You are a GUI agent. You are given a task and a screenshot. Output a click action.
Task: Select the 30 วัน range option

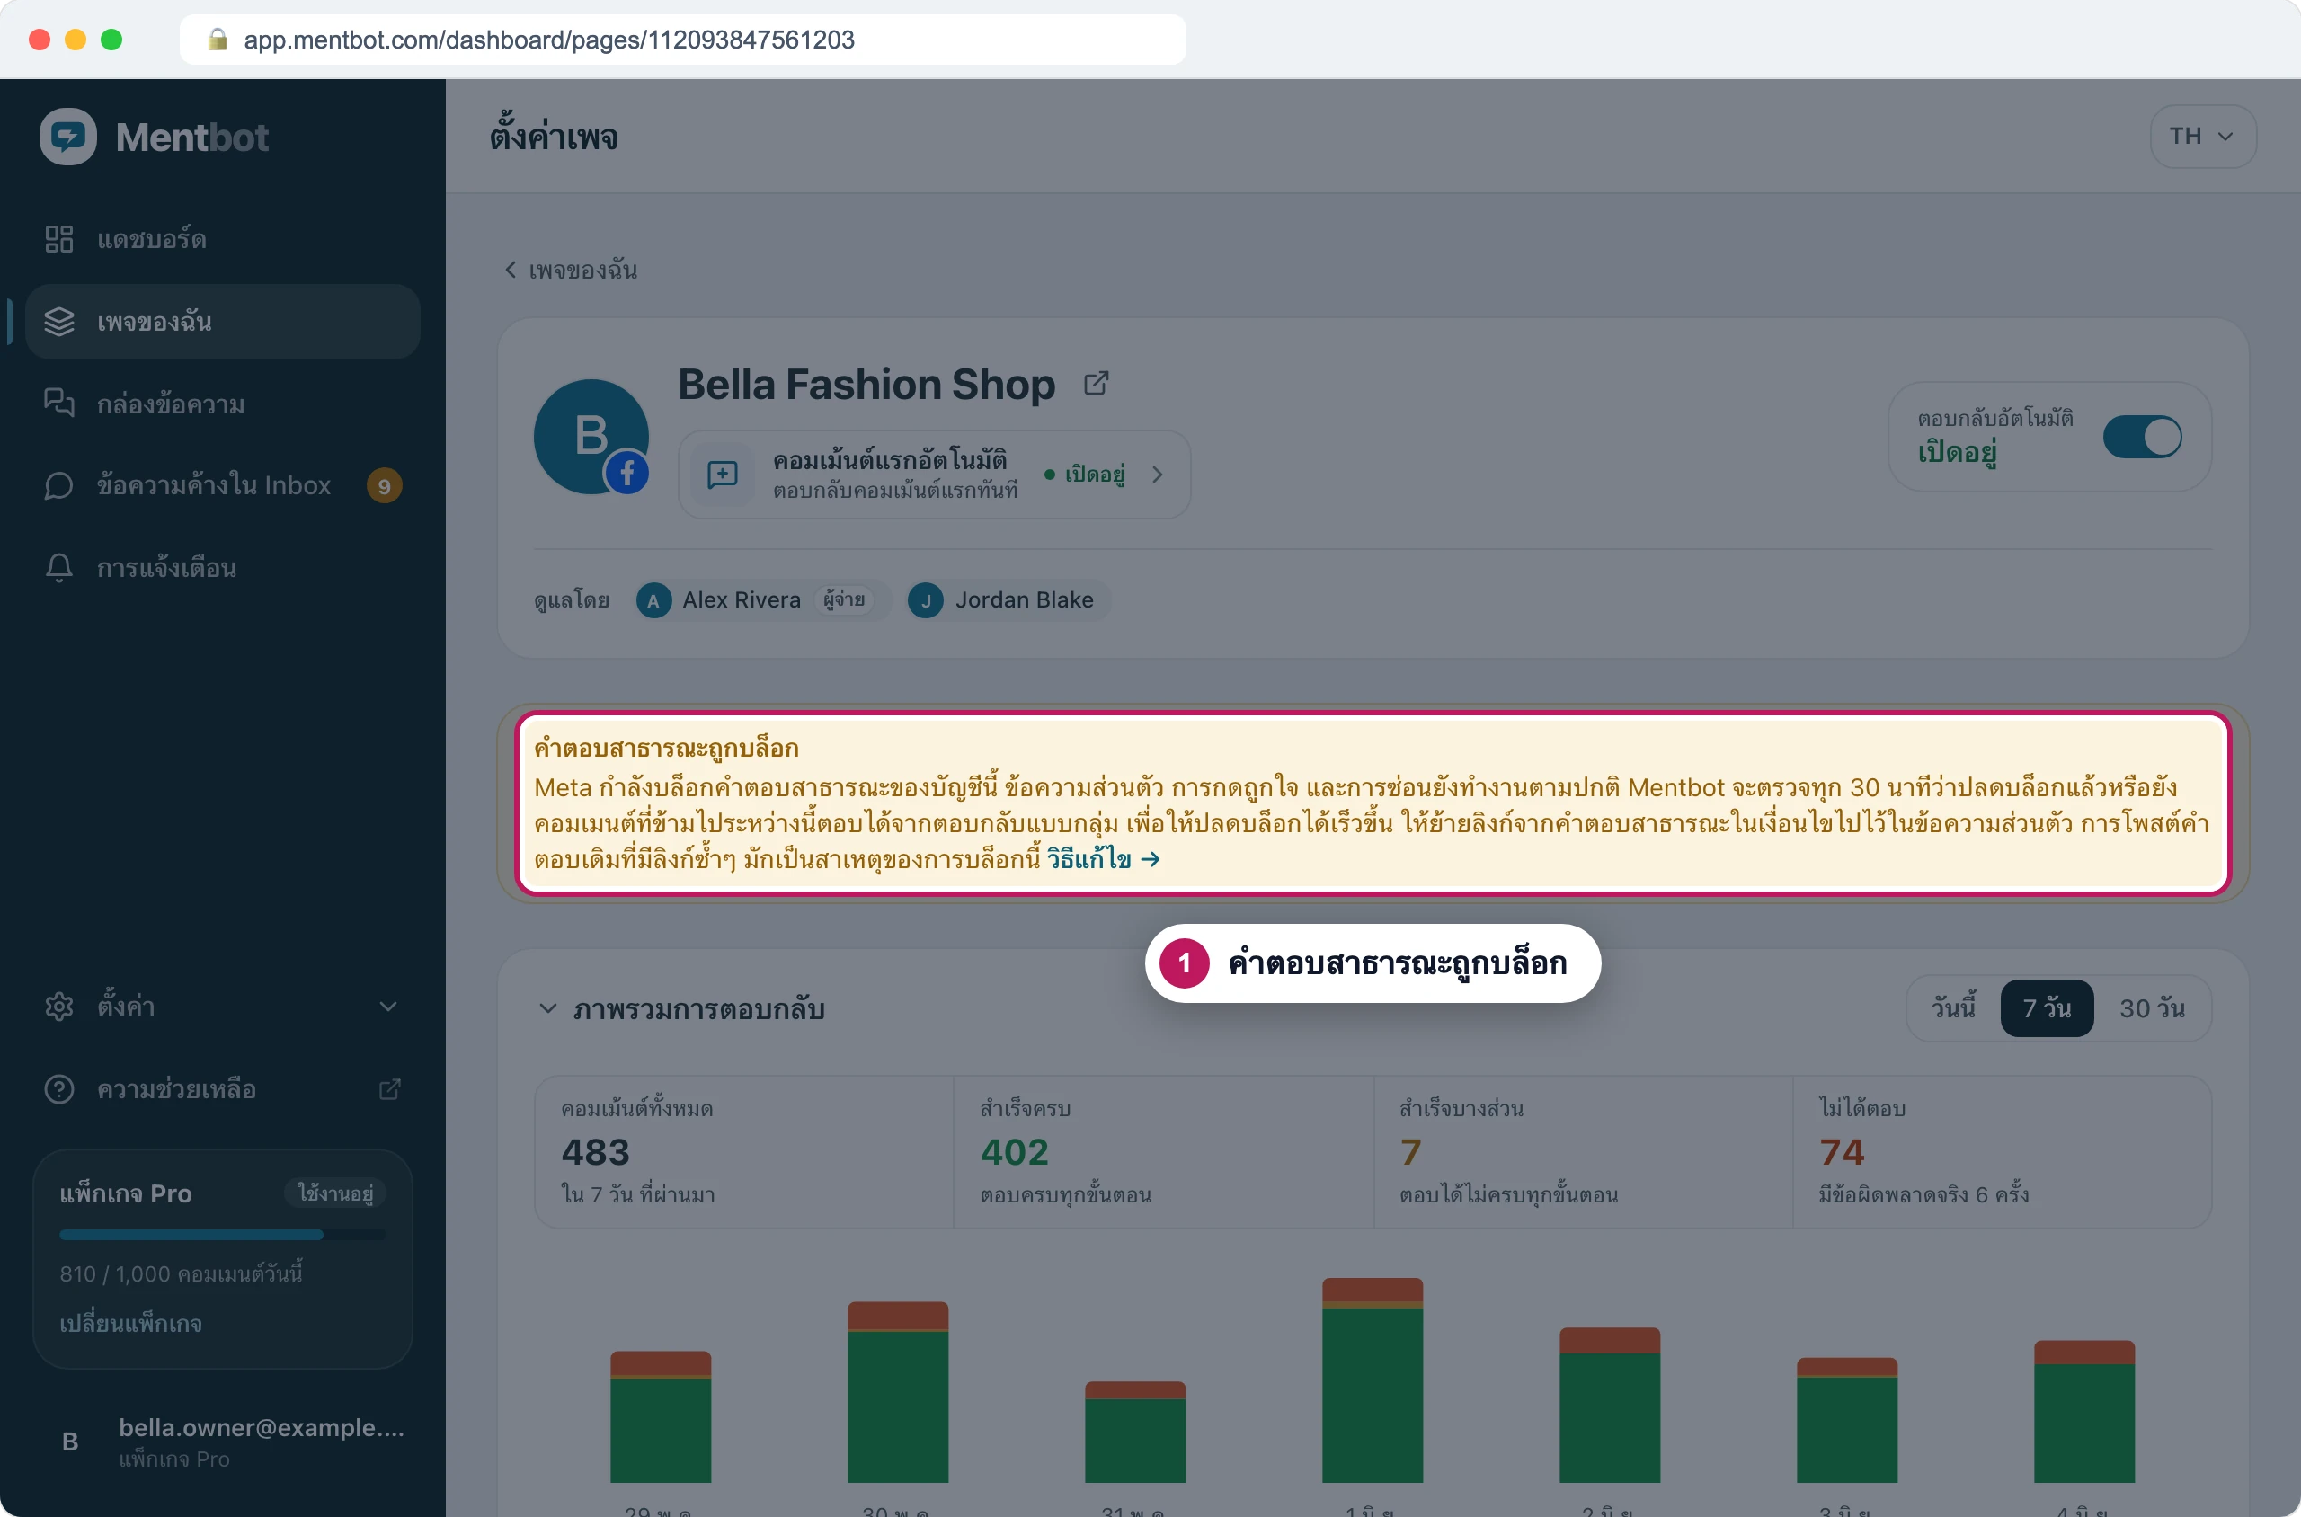pos(2152,1008)
